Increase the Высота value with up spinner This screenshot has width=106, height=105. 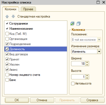[x=87, y=76]
